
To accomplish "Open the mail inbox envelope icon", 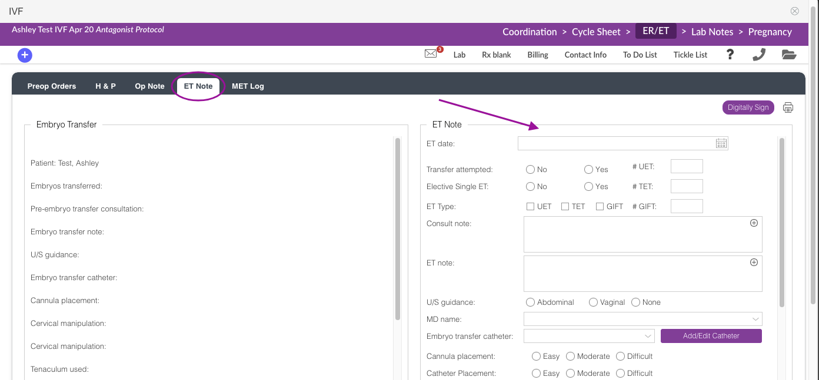I will point(431,54).
